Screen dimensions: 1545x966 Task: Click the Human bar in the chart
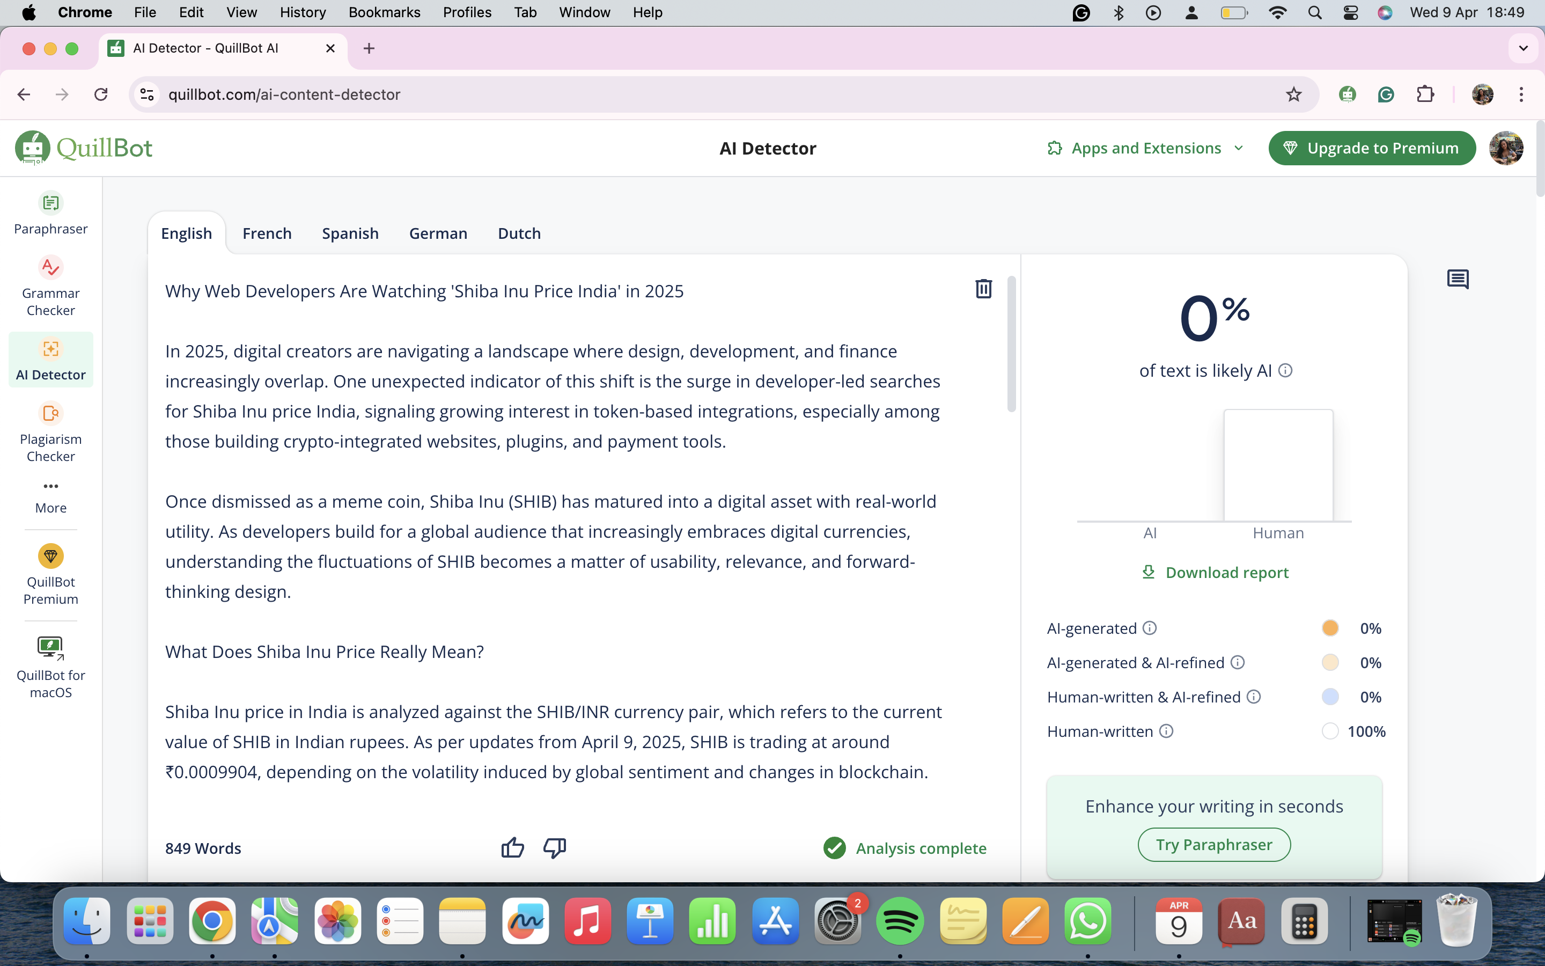[1278, 465]
